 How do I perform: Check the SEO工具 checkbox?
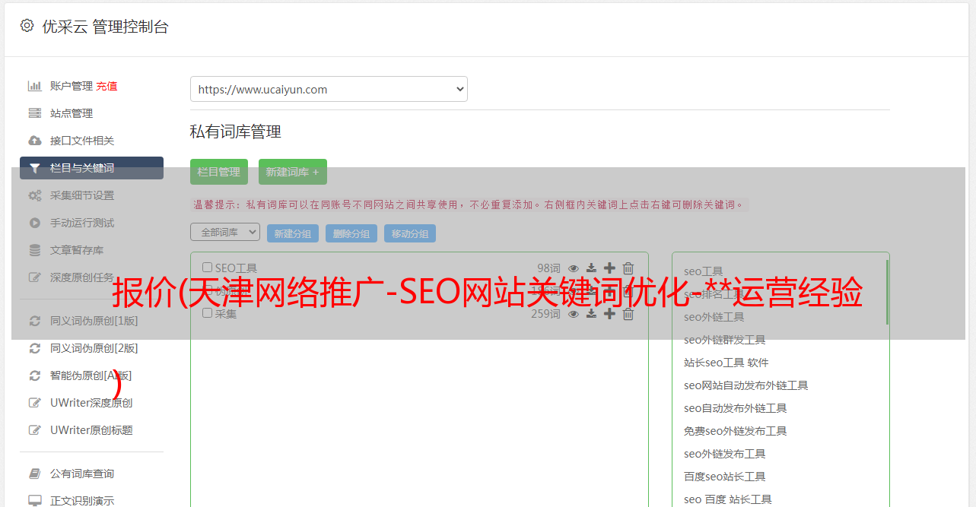[207, 268]
